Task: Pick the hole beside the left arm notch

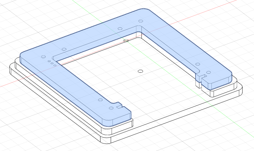Action: pos(111,108)
